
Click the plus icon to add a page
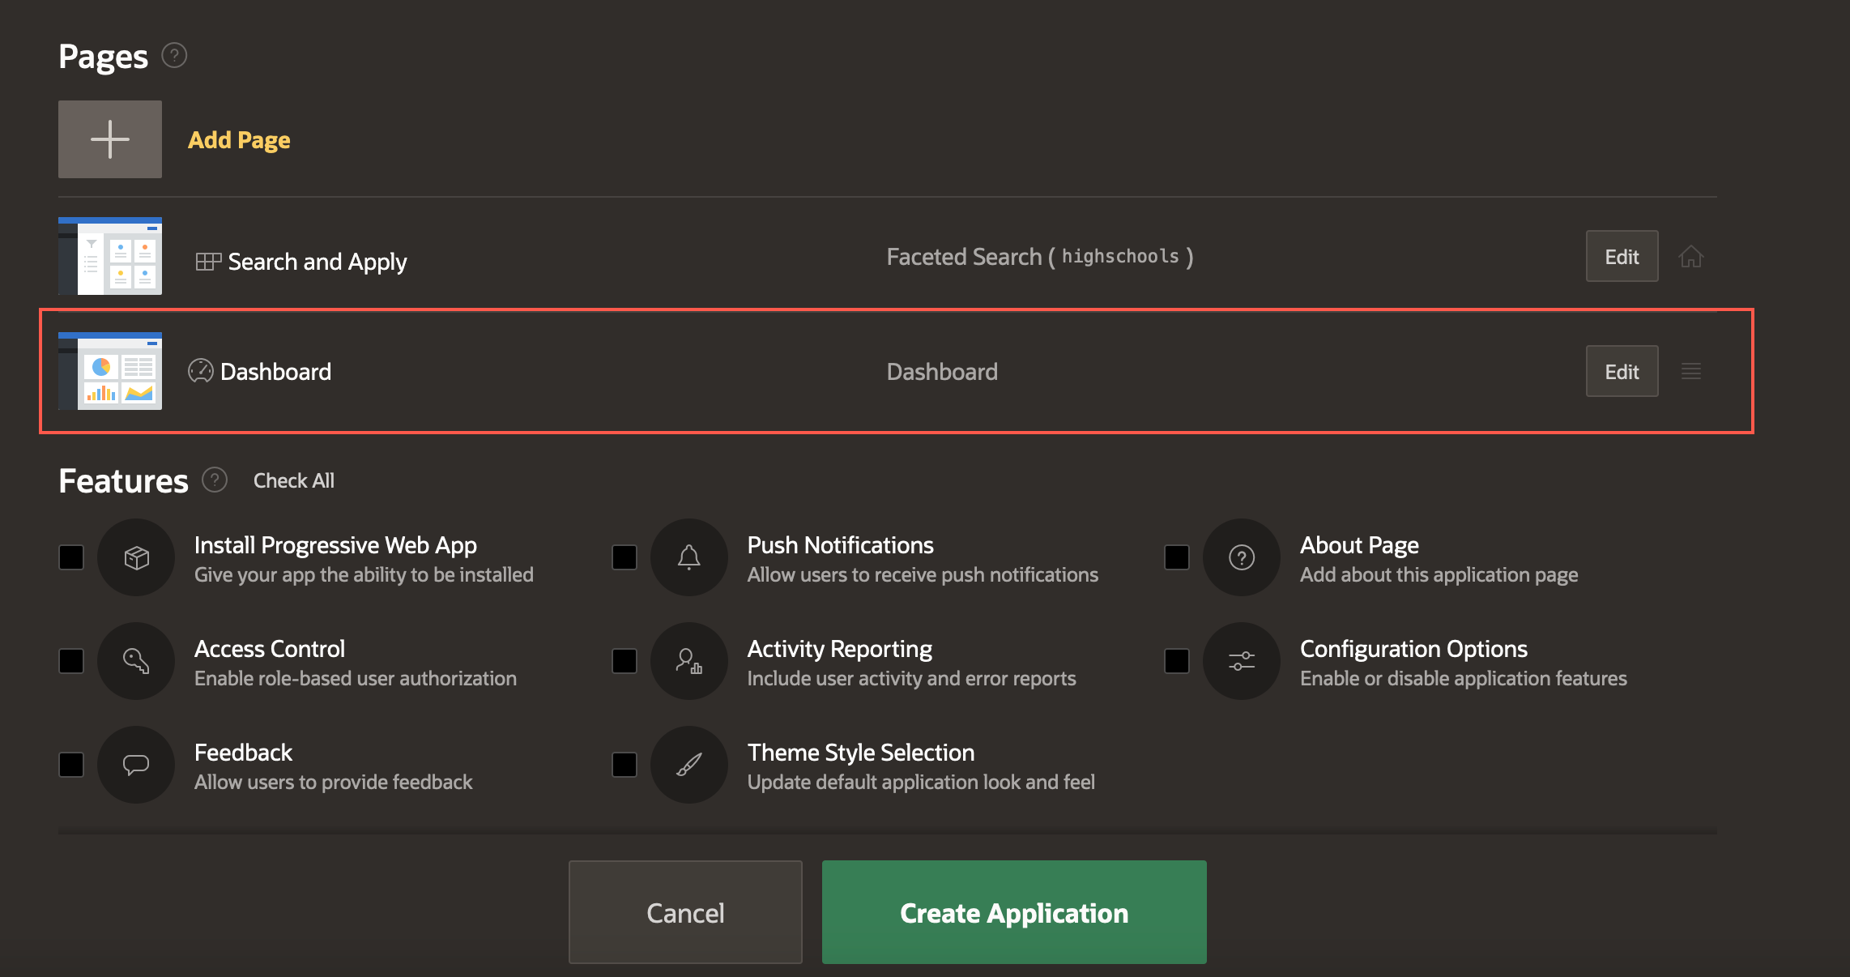tap(110, 139)
